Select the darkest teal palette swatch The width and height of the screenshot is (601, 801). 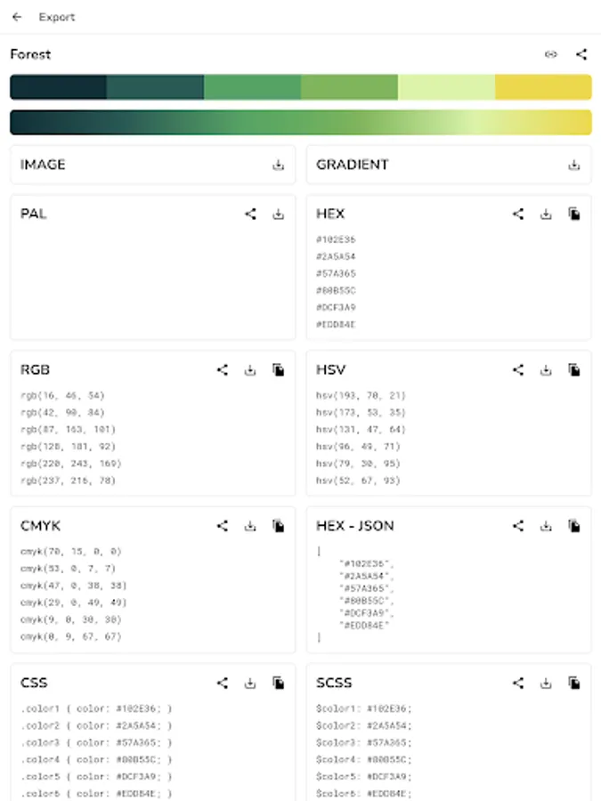tap(58, 87)
